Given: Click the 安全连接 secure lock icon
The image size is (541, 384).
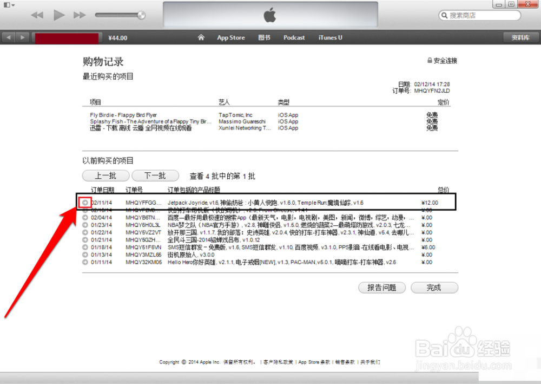Looking at the screenshot, I should 430,60.
